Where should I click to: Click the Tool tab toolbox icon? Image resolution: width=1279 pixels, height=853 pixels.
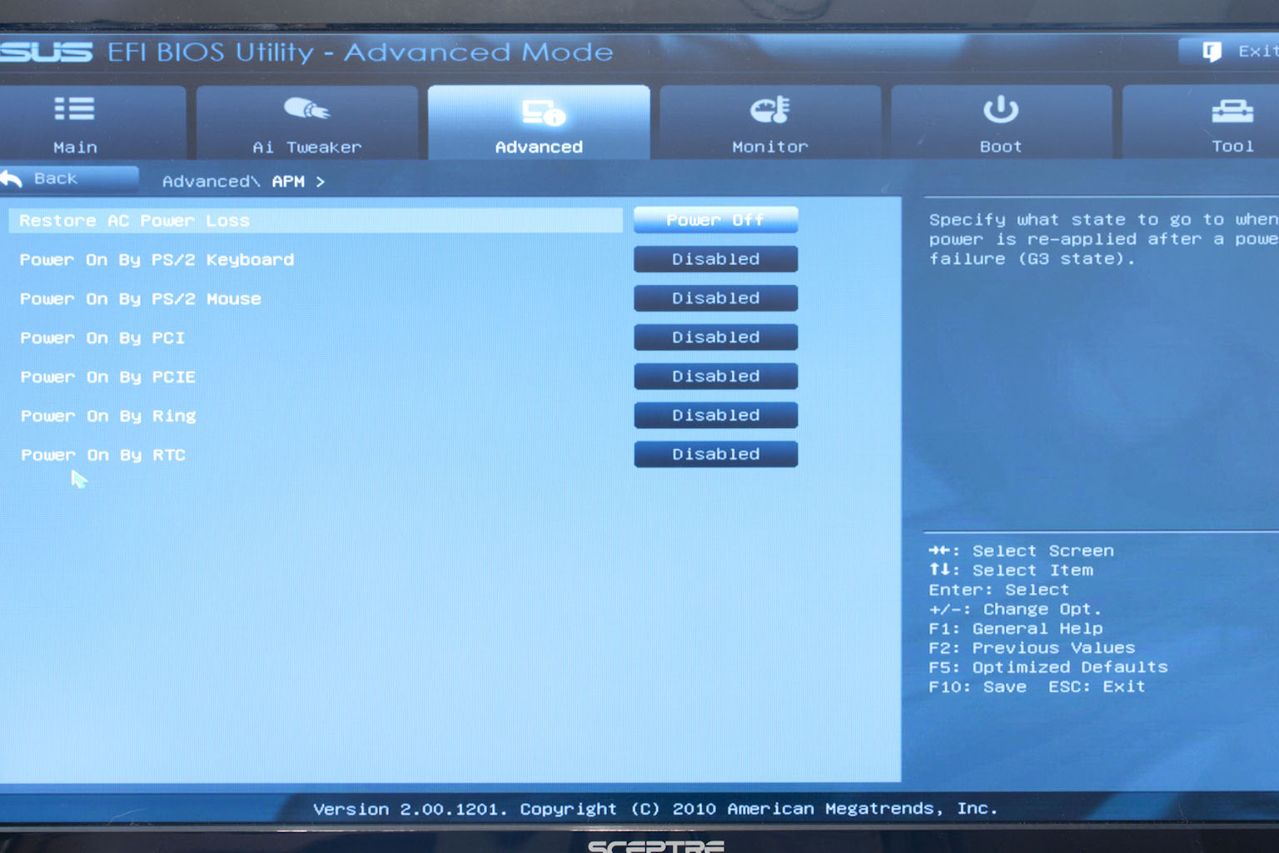[1232, 111]
